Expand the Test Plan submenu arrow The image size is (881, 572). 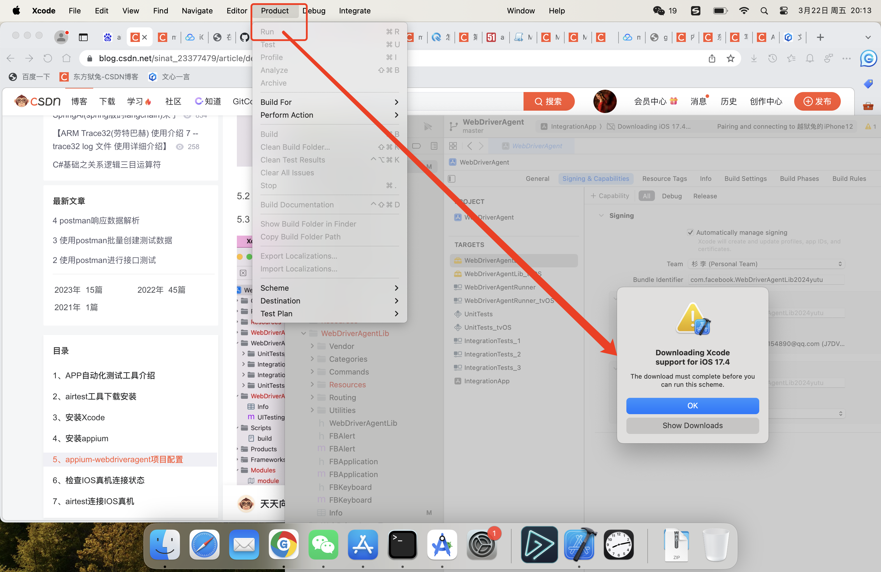click(397, 314)
